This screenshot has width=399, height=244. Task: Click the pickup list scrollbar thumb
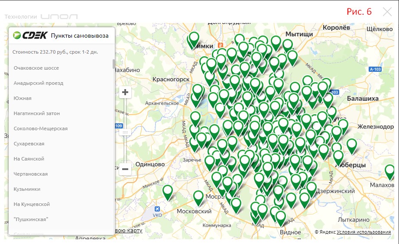(114, 64)
